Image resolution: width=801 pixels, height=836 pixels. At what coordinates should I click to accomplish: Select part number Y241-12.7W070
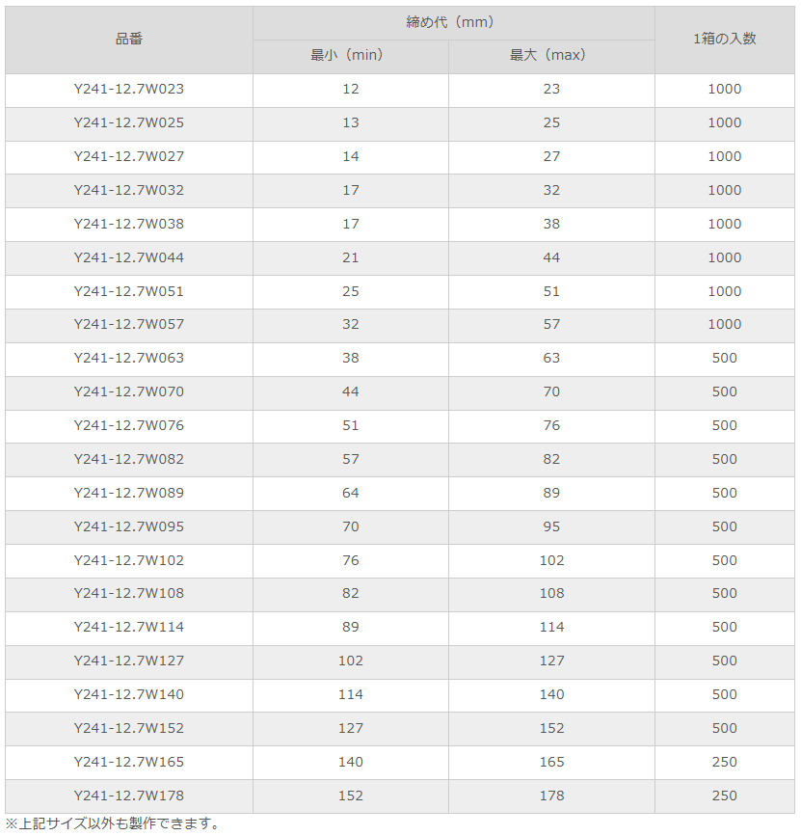coord(129,391)
